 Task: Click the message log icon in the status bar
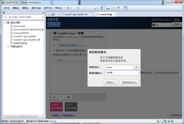pyautogui.click(x=178, y=121)
